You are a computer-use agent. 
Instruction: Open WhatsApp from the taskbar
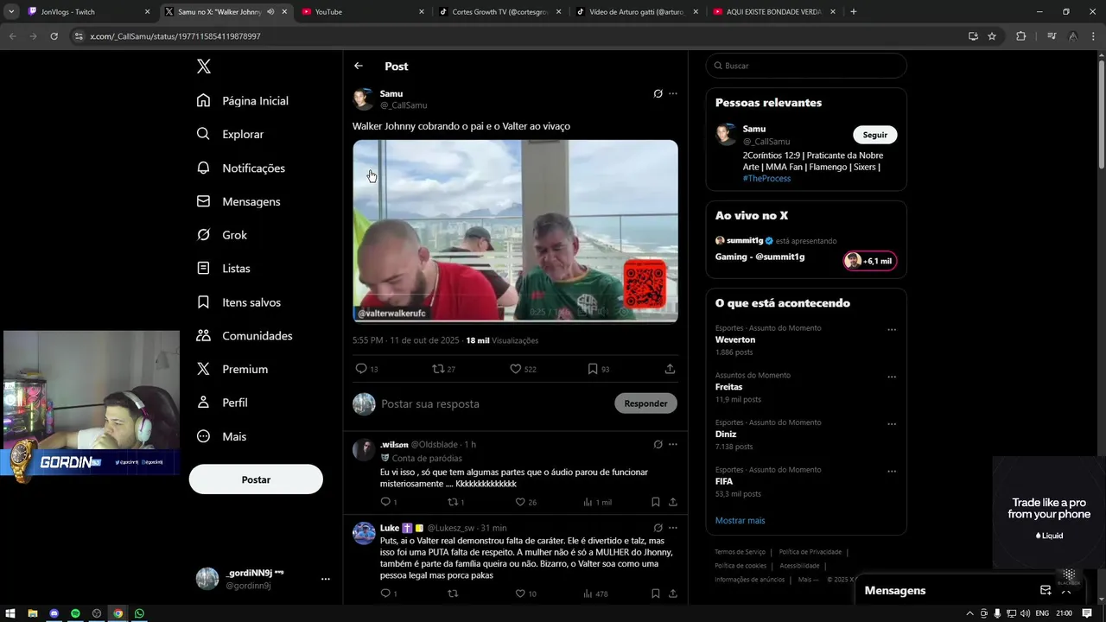[x=139, y=613]
